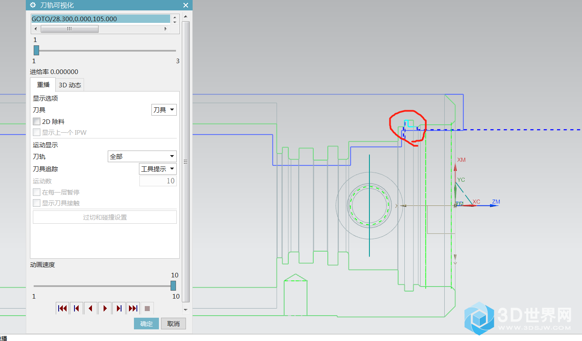Viewport: 582px width, 341px height.
Task: Close the 刀轨可视化 dialog
Action: (x=186, y=5)
